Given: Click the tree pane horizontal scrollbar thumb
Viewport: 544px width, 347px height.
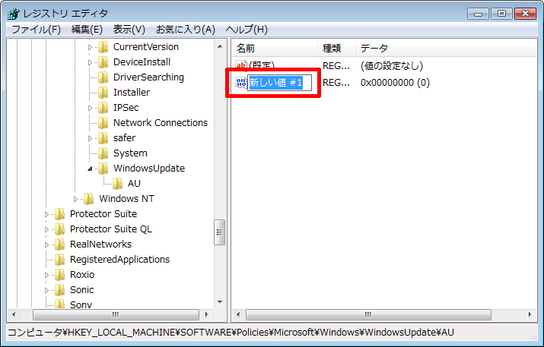Looking at the screenshot, I should click(x=116, y=315).
